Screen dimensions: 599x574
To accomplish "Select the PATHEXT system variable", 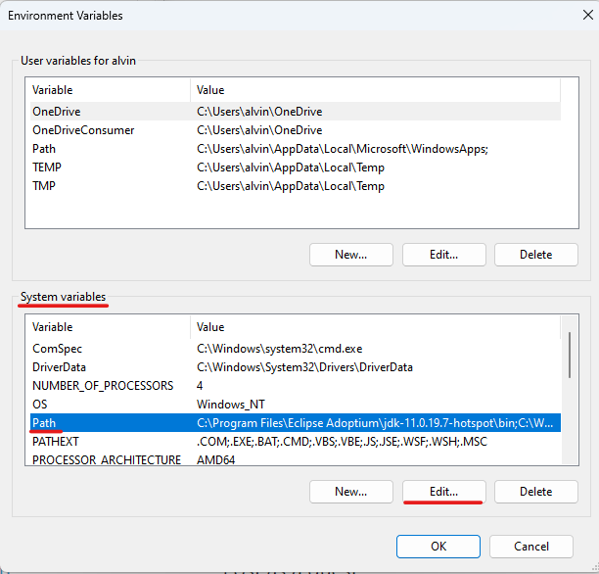I will tap(56, 442).
